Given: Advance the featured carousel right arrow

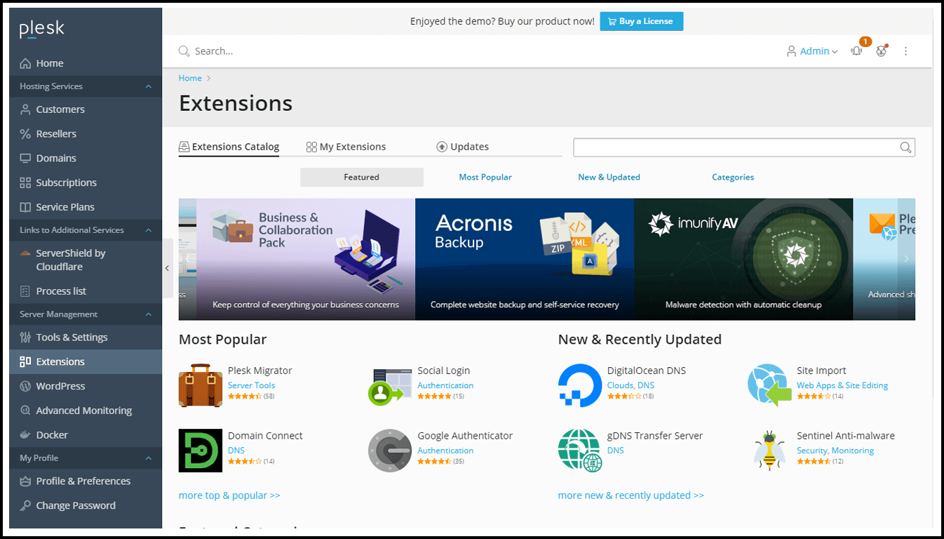Looking at the screenshot, I should 906,259.
